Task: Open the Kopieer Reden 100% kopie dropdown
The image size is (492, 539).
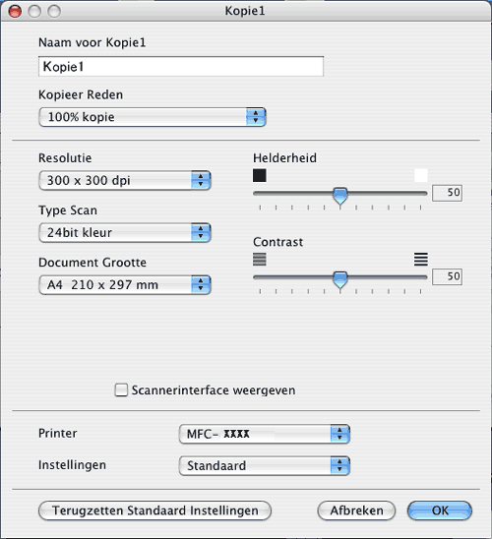Action: point(153,117)
